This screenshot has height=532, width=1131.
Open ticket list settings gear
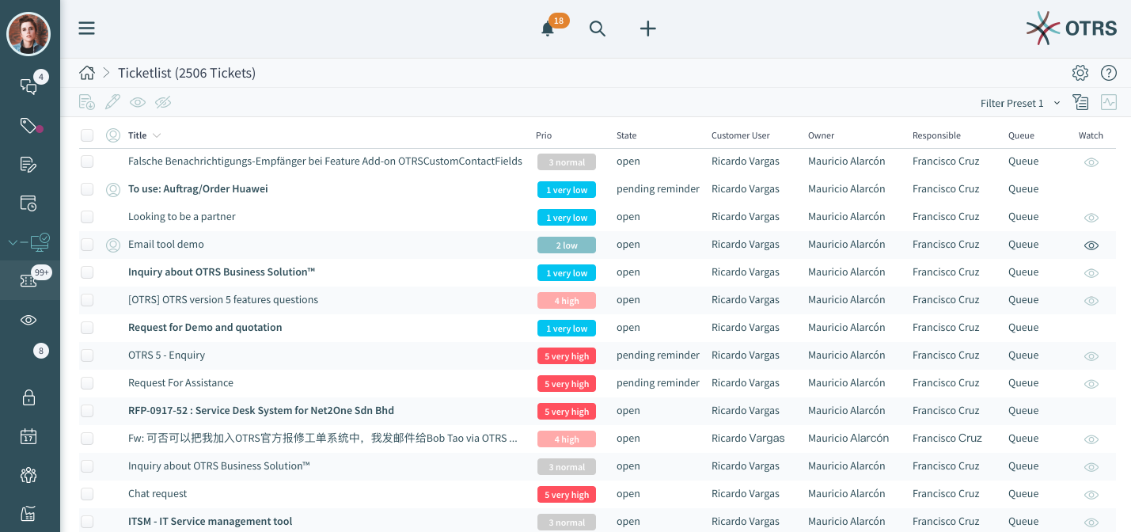[1080, 73]
